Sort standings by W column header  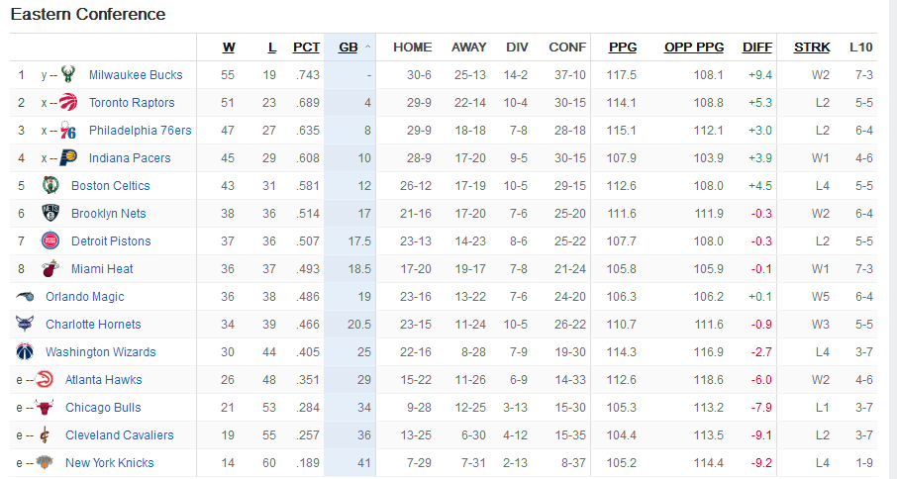pos(229,48)
